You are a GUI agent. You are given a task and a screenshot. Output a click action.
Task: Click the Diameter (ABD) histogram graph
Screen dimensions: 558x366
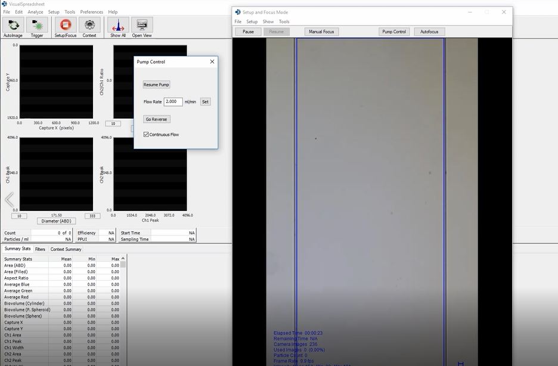tap(56, 174)
